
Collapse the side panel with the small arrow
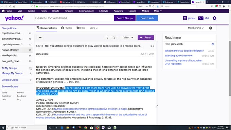(x=157, y=106)
